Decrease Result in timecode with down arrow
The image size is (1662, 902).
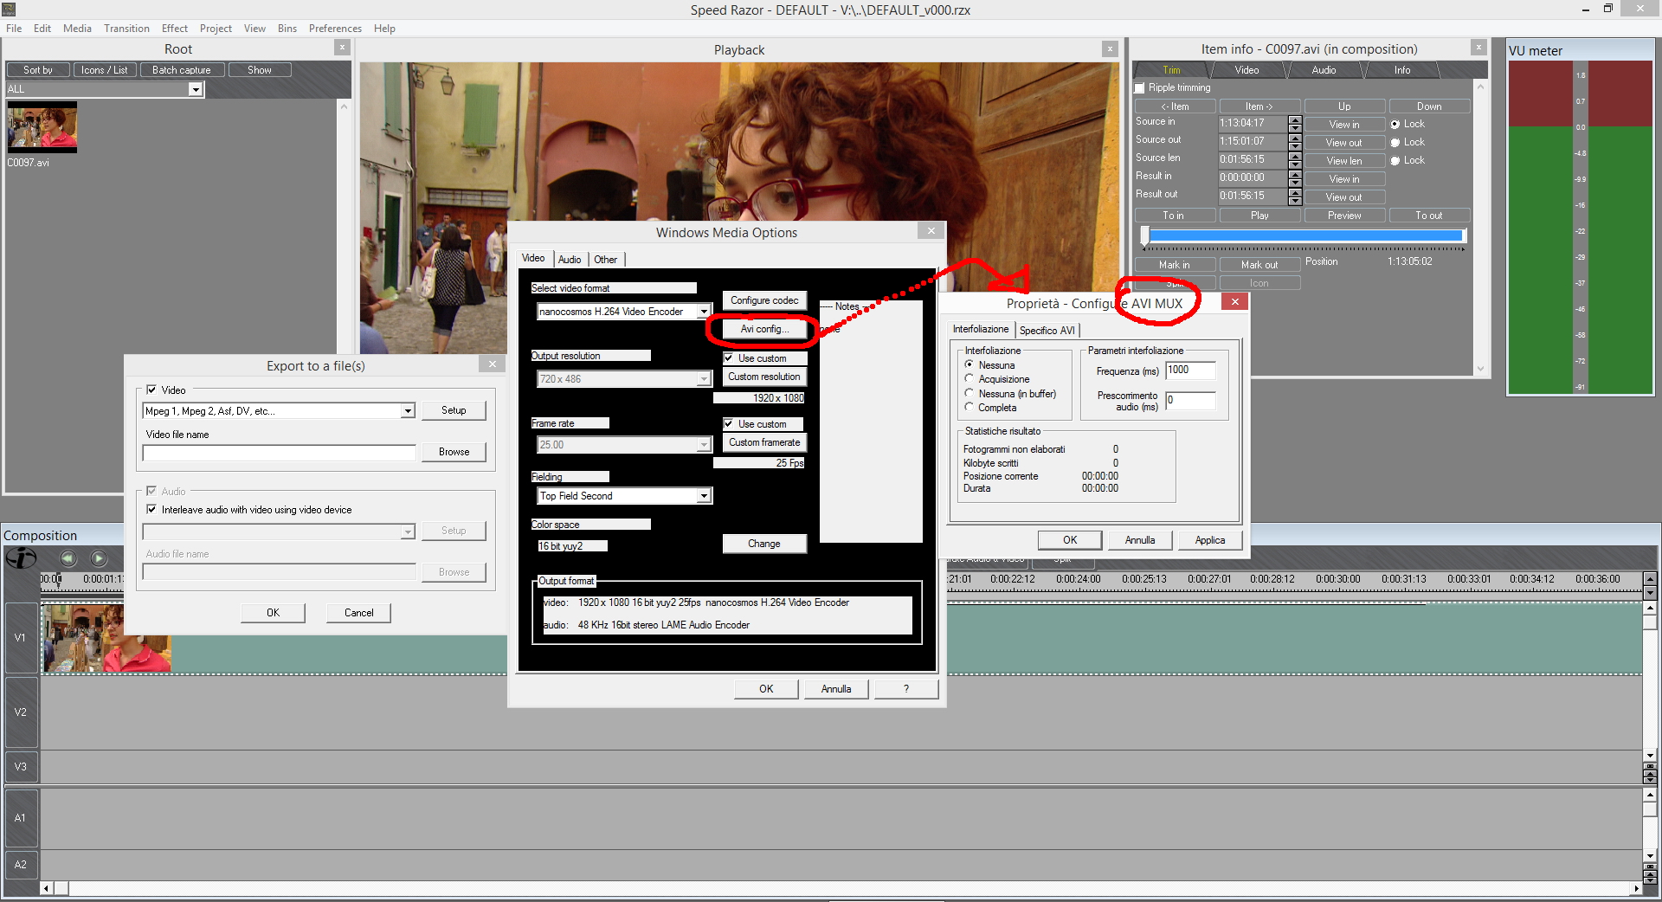click(x=1295, y=183)
